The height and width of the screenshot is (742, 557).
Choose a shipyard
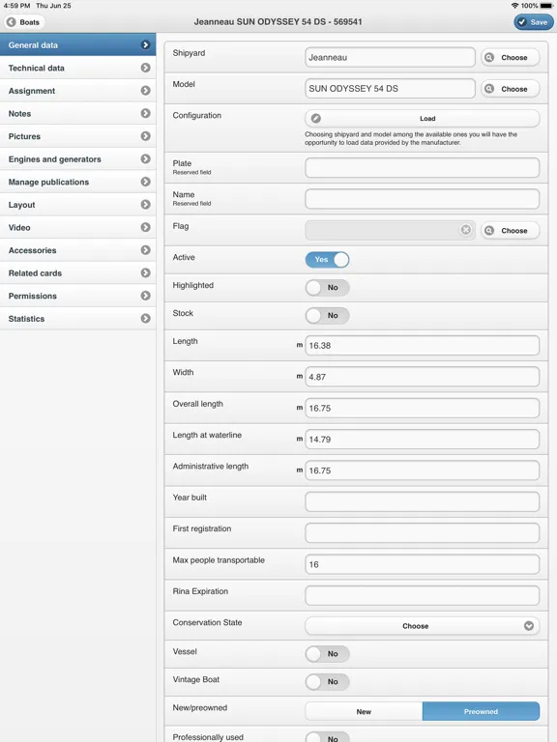511,57
